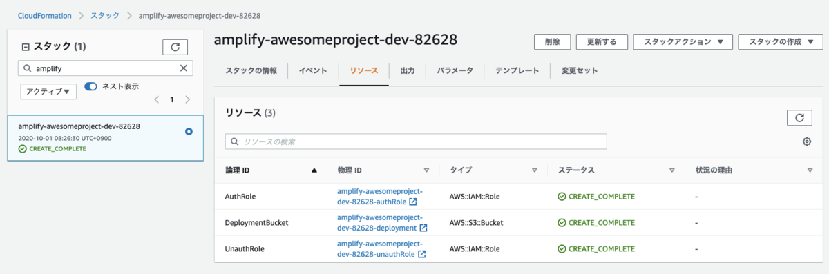
Task: Sort by タイプ column arrow
Action: 535,170
